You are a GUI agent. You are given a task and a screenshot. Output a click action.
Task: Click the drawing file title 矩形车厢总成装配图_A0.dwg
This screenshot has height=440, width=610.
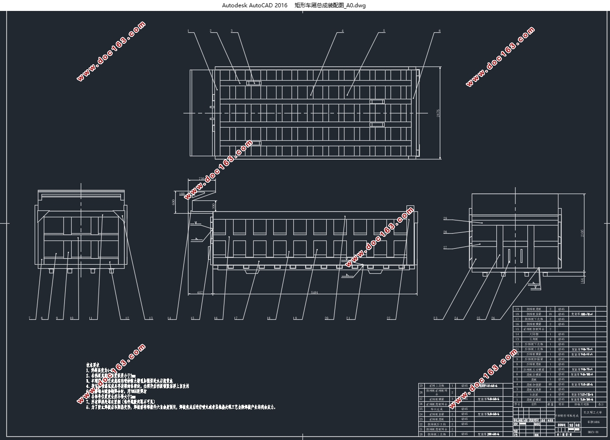click(330, 5)
